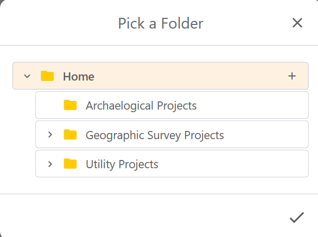318x237 pixels.
Task: Select Archaelogical Projects folder name
Action: coord(141,106)
